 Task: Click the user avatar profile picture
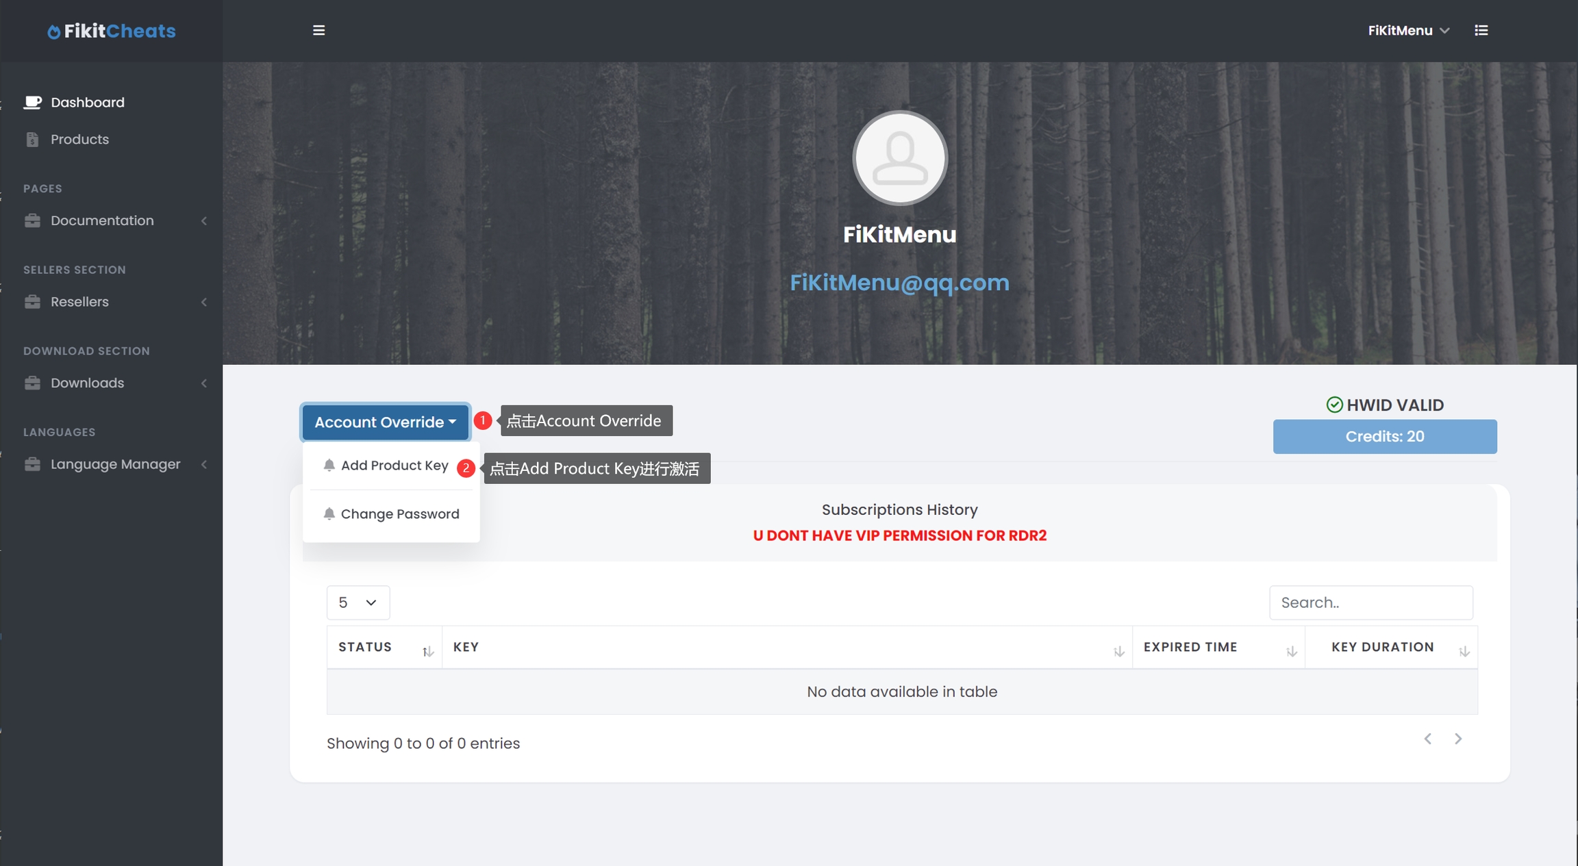point(899,158)
